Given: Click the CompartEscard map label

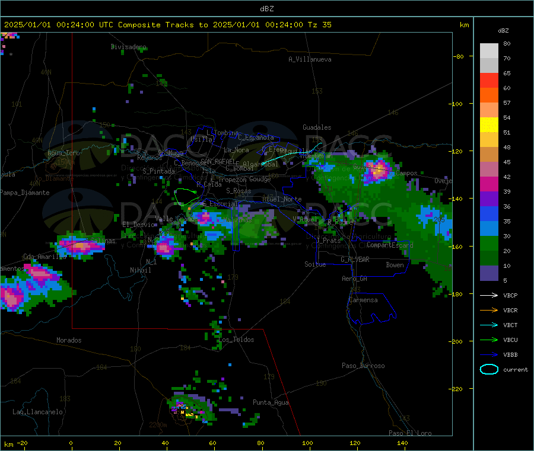Looking at the screenshot, I should coord(390,245).
